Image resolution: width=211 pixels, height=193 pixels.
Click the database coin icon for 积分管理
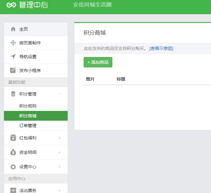[x=13, y=94]
